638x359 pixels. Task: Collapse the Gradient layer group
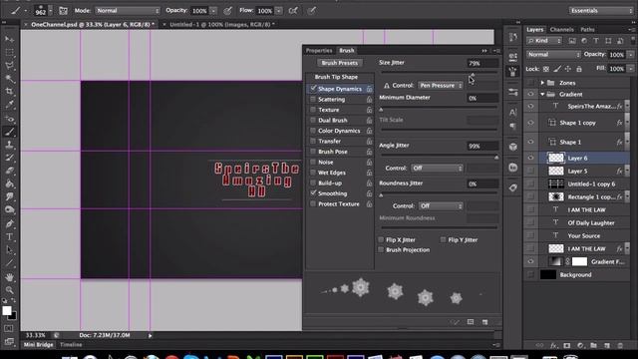[542, 94]
